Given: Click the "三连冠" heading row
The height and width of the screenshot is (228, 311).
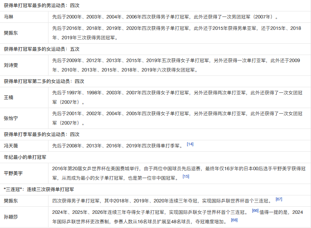Looking at the screenshot, I should point(155,189).
